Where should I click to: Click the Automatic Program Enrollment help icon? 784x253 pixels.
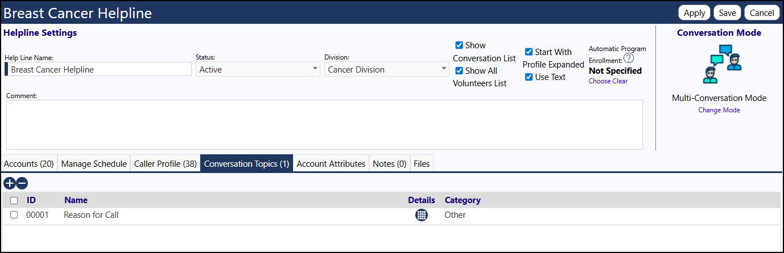pos(629,58)
